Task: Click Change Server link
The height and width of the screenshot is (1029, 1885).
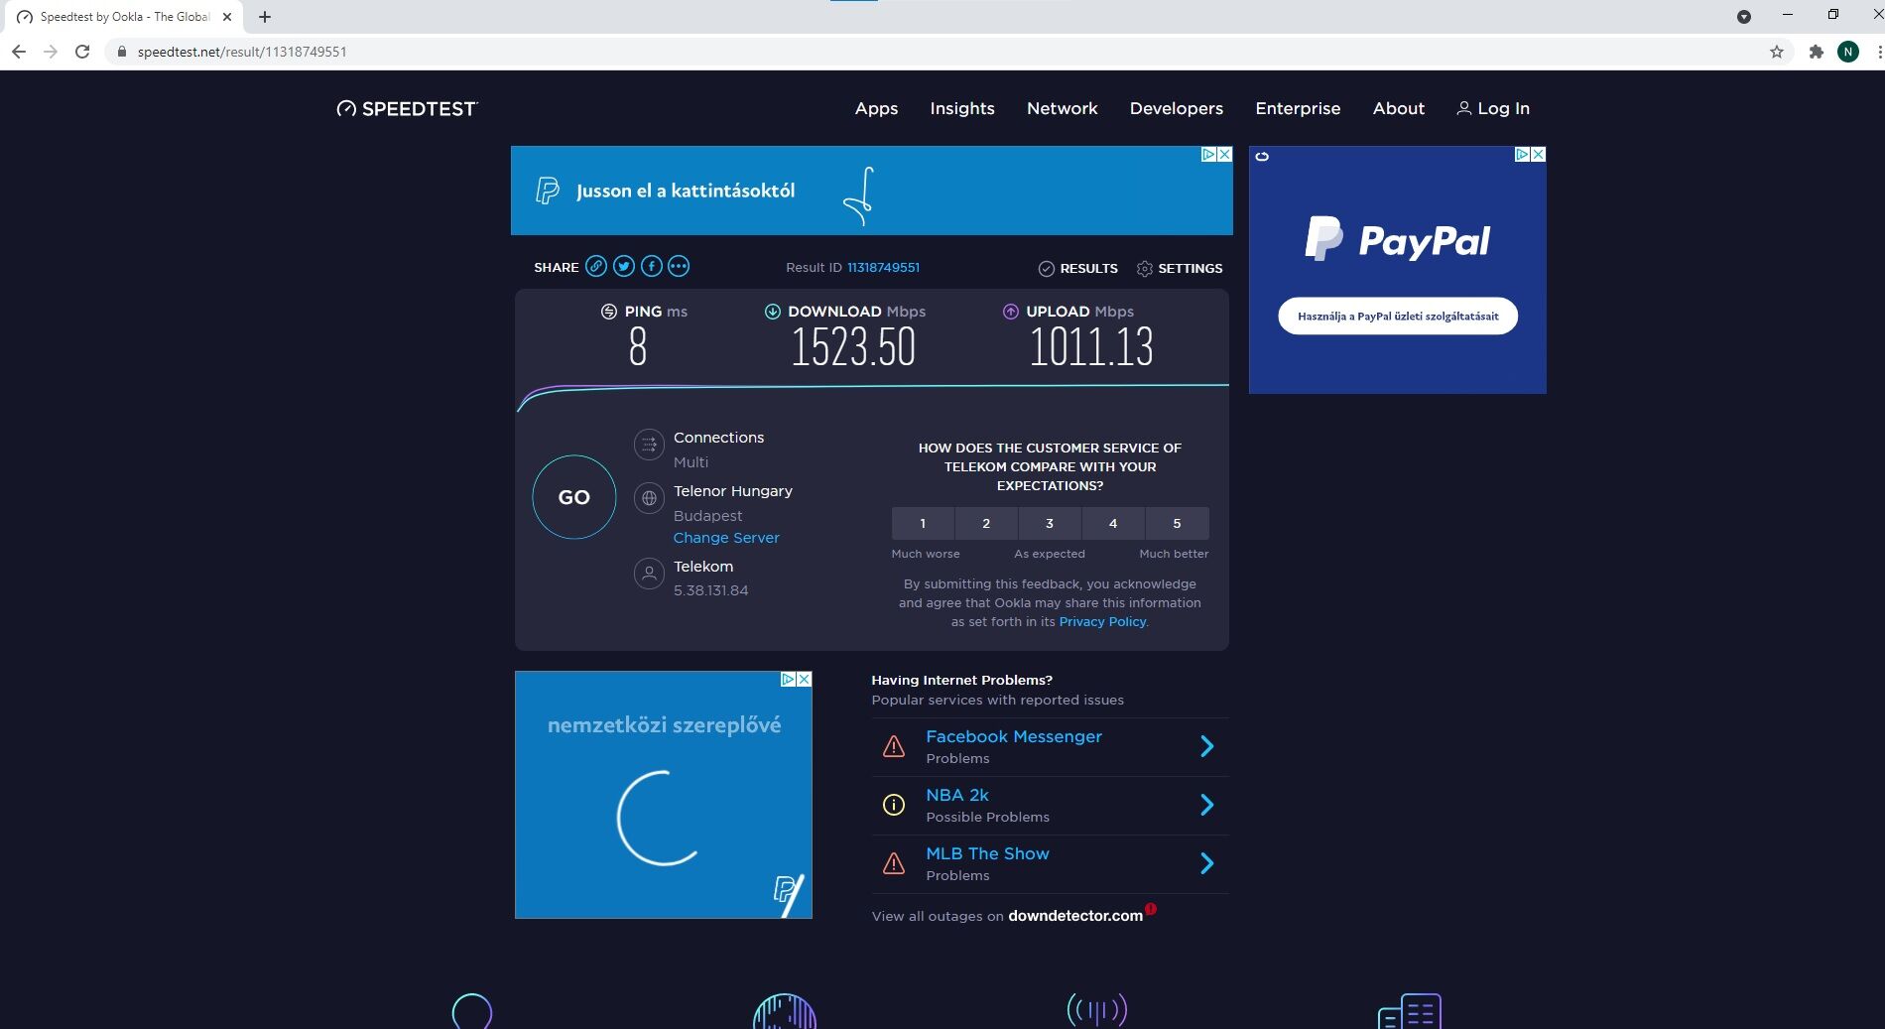Action: [x=726, y=538]
